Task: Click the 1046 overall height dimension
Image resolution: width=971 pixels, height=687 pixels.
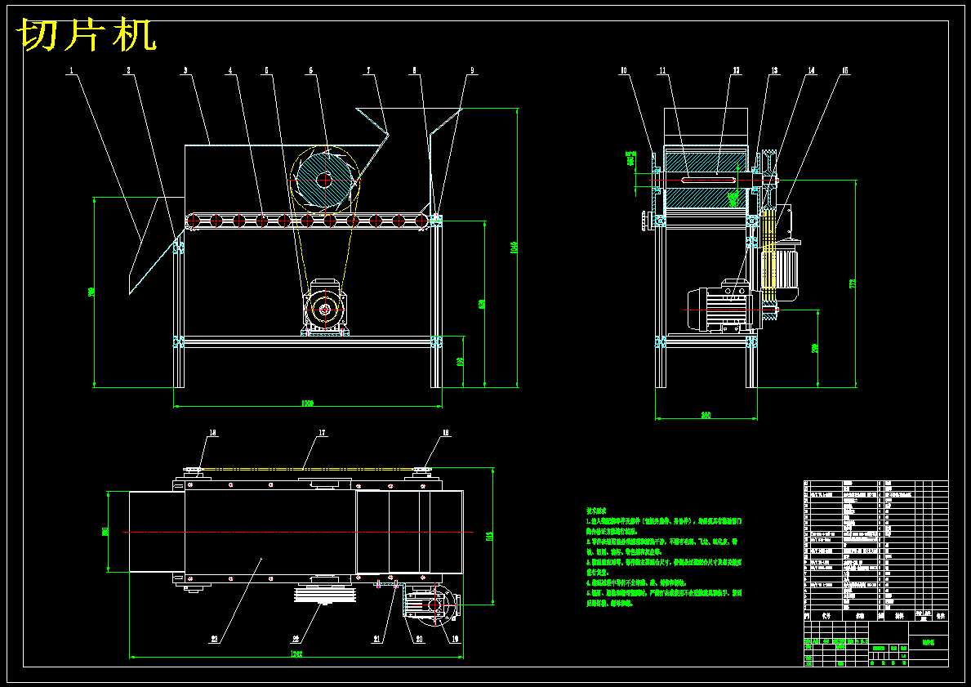Action: 514,248
